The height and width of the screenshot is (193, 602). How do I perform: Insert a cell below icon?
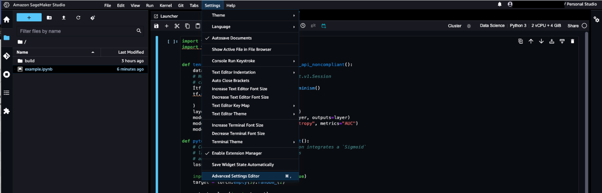(562, 41)
